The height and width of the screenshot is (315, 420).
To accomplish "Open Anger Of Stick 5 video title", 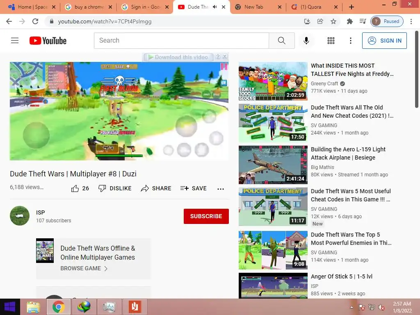I will pos(342,276).
